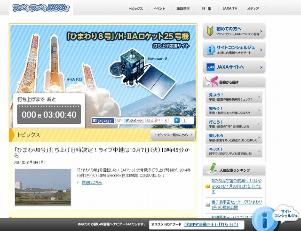This screenshot has width=301, height=231.
Task: Click the Facebook like count 371
Action: coord(119,120)
